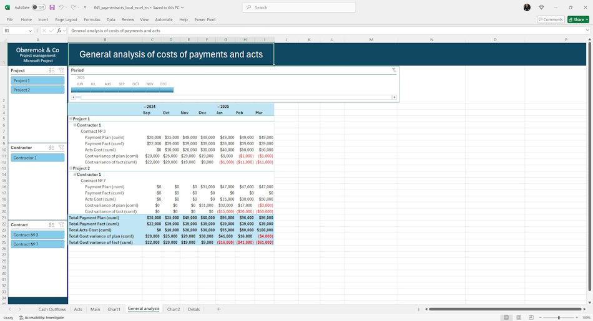
Task: Click the formula bar Cancel X icon
Action: tap(44, 31)
